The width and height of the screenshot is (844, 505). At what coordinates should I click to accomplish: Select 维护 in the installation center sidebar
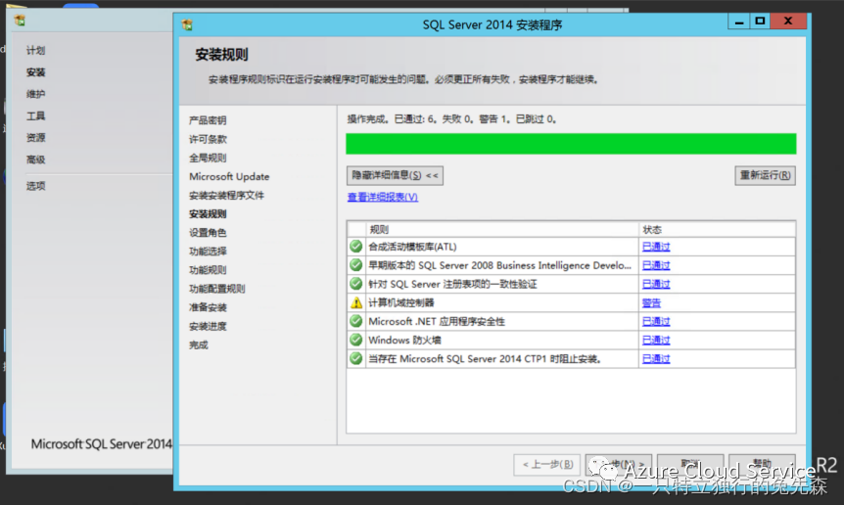pos(35,94)
